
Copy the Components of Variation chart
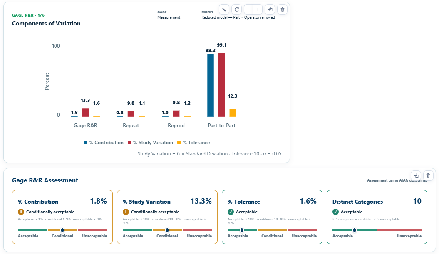point(270,9)
